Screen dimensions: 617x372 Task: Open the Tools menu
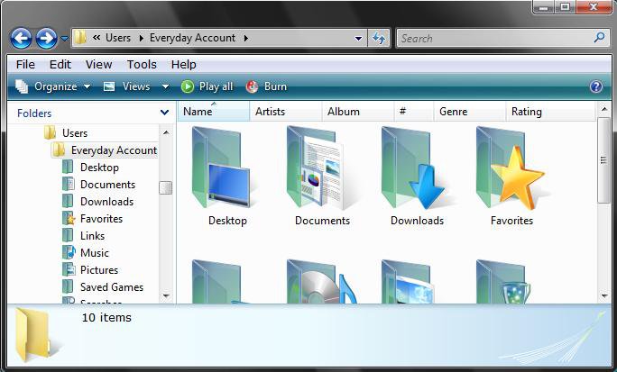coord(142,65)
